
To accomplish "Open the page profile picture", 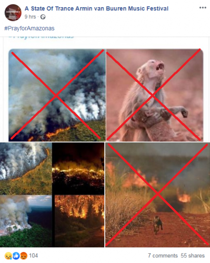I will tap(13, 13).
